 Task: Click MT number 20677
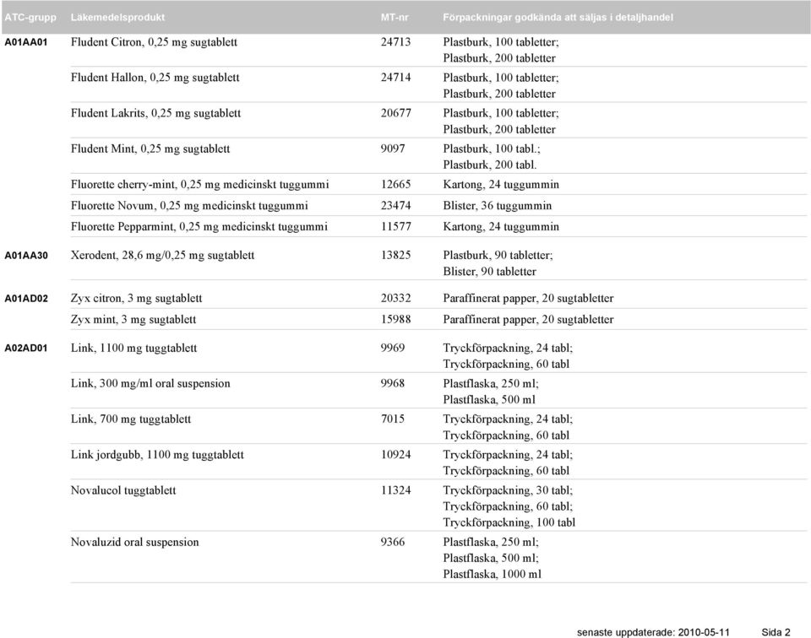395,114
